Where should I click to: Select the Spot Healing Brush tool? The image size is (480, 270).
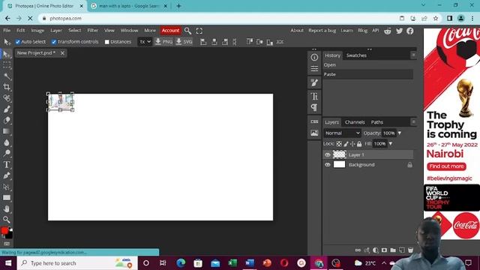pyautogui.click(x=7, y=98)
